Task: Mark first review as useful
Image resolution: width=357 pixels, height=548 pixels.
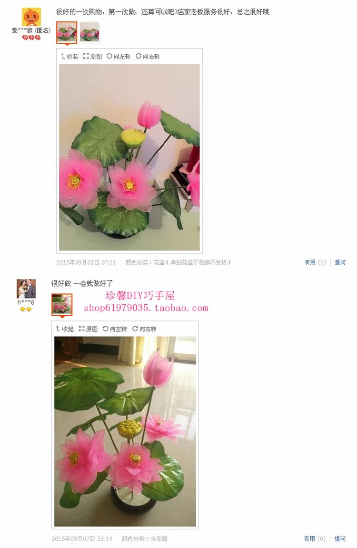Action: coord(315,262)
